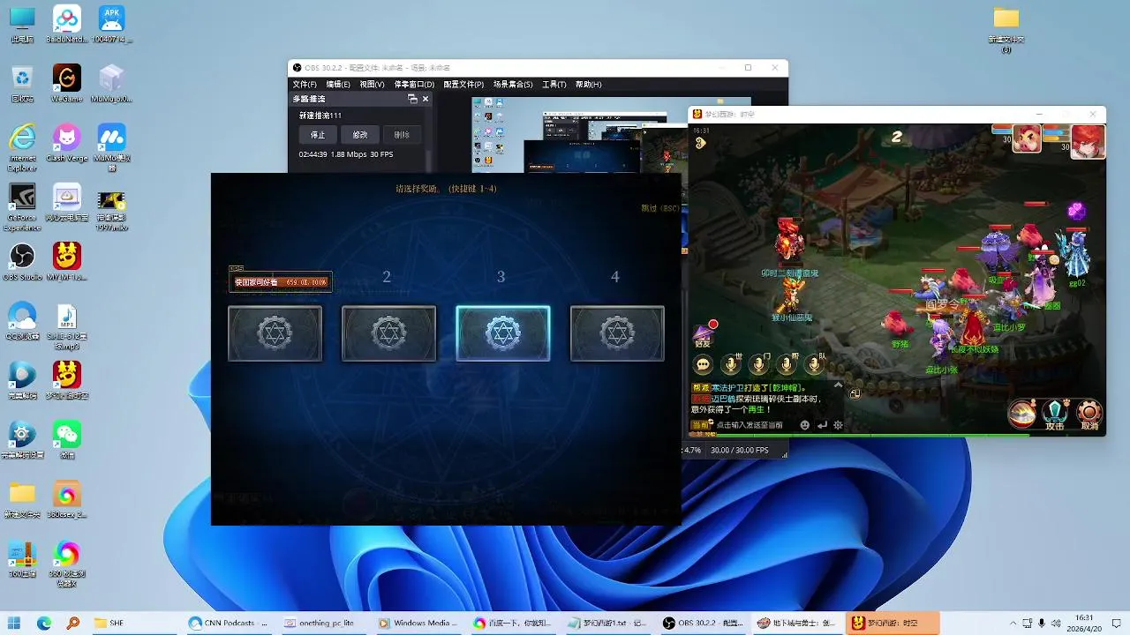Switch to SHE folder taskbar item
Viewport: 1130px width, 635px height.
(134, 623)
